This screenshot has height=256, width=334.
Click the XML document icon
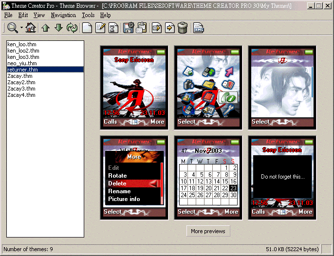click(199, 28)
